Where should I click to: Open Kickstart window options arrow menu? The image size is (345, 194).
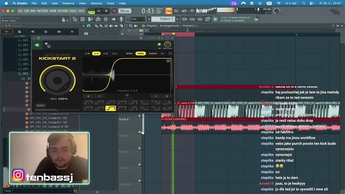(34, 38)
